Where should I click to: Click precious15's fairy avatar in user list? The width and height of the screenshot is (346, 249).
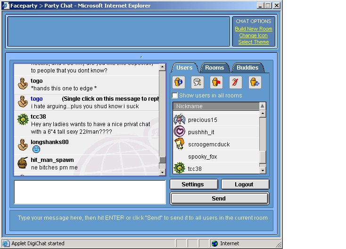point(180,119)
